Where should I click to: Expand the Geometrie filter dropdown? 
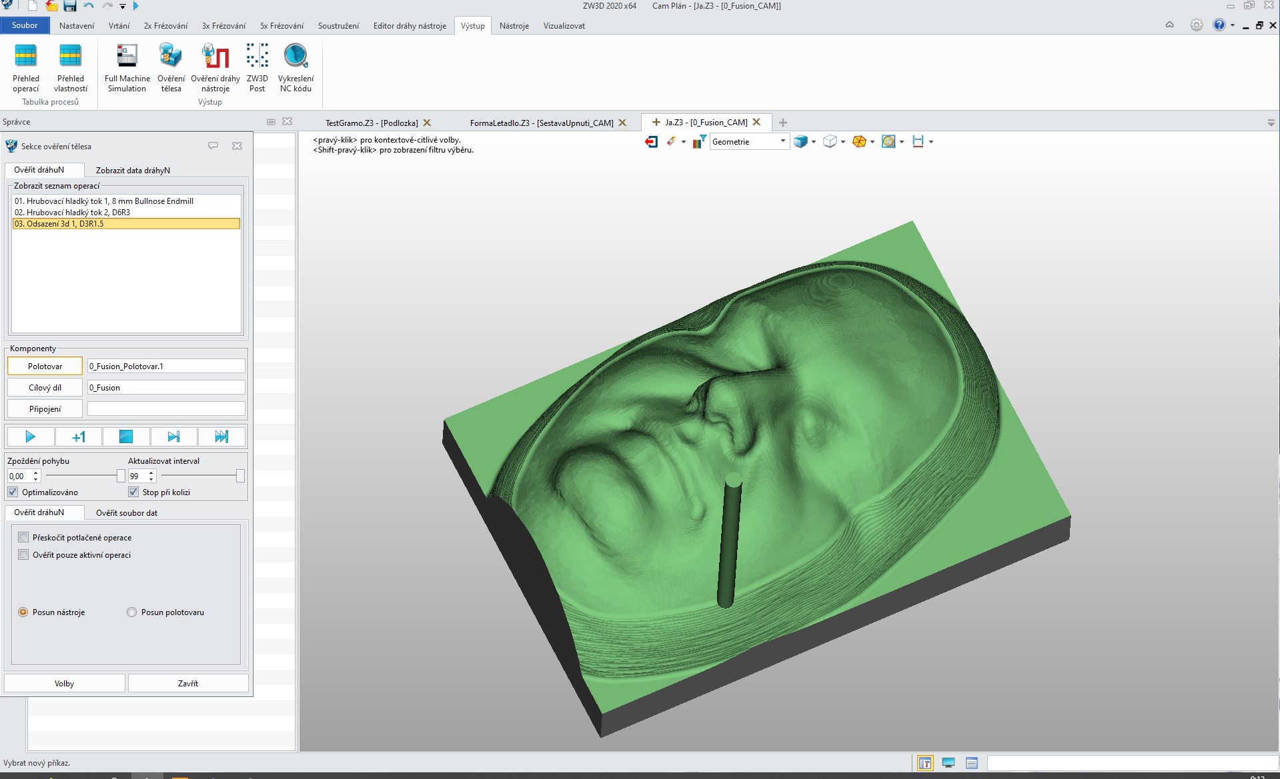pyautogui.click(x=782, y=141)
